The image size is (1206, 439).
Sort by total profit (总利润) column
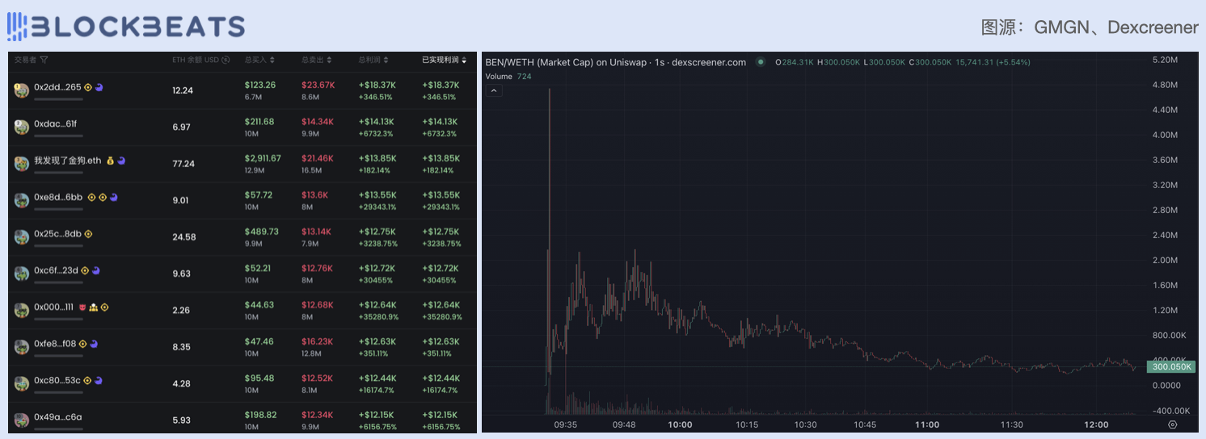pyautogui.click(x=386, y=60)
